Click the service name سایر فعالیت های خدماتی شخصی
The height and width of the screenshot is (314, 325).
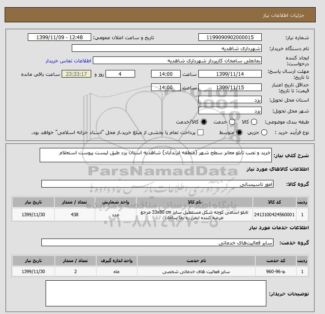[196, 271]
